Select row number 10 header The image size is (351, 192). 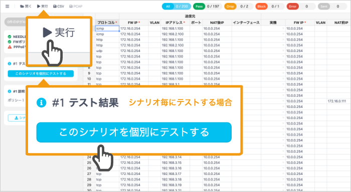(89, 79)
